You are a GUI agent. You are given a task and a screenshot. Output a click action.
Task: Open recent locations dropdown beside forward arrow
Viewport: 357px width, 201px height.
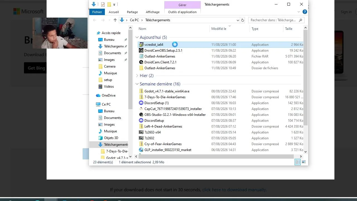tap(109, 20)
